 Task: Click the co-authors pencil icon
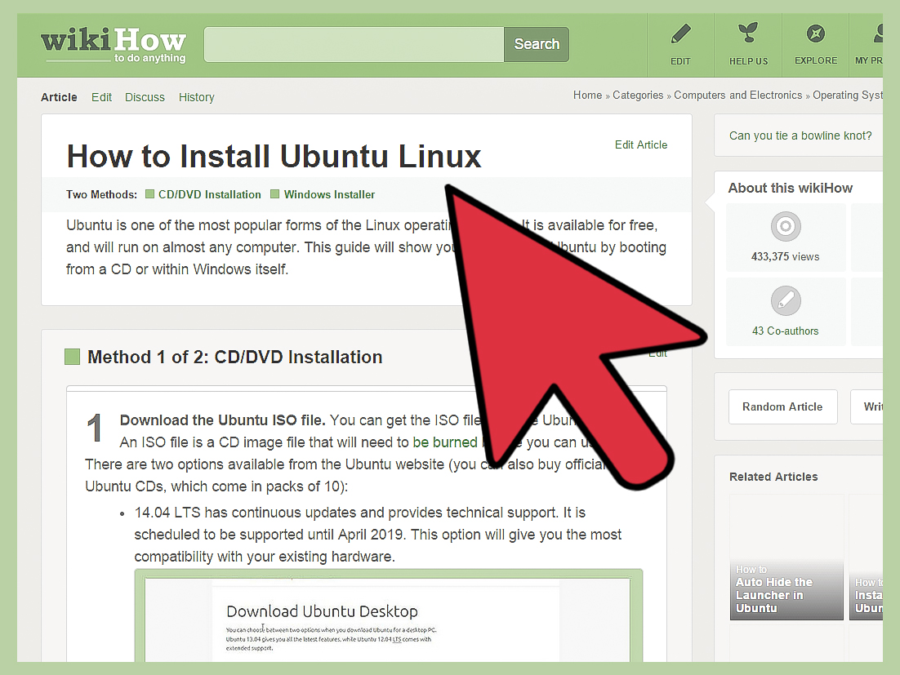(x=785, y=300)
